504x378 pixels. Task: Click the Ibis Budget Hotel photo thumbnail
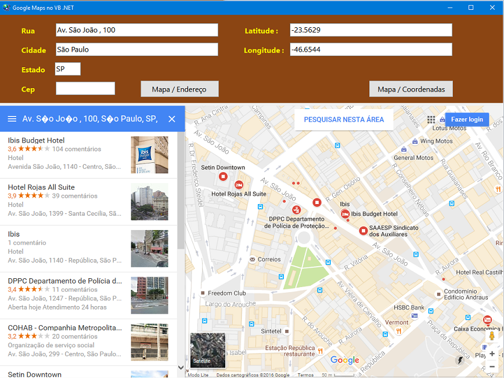[x=149, y=155]
